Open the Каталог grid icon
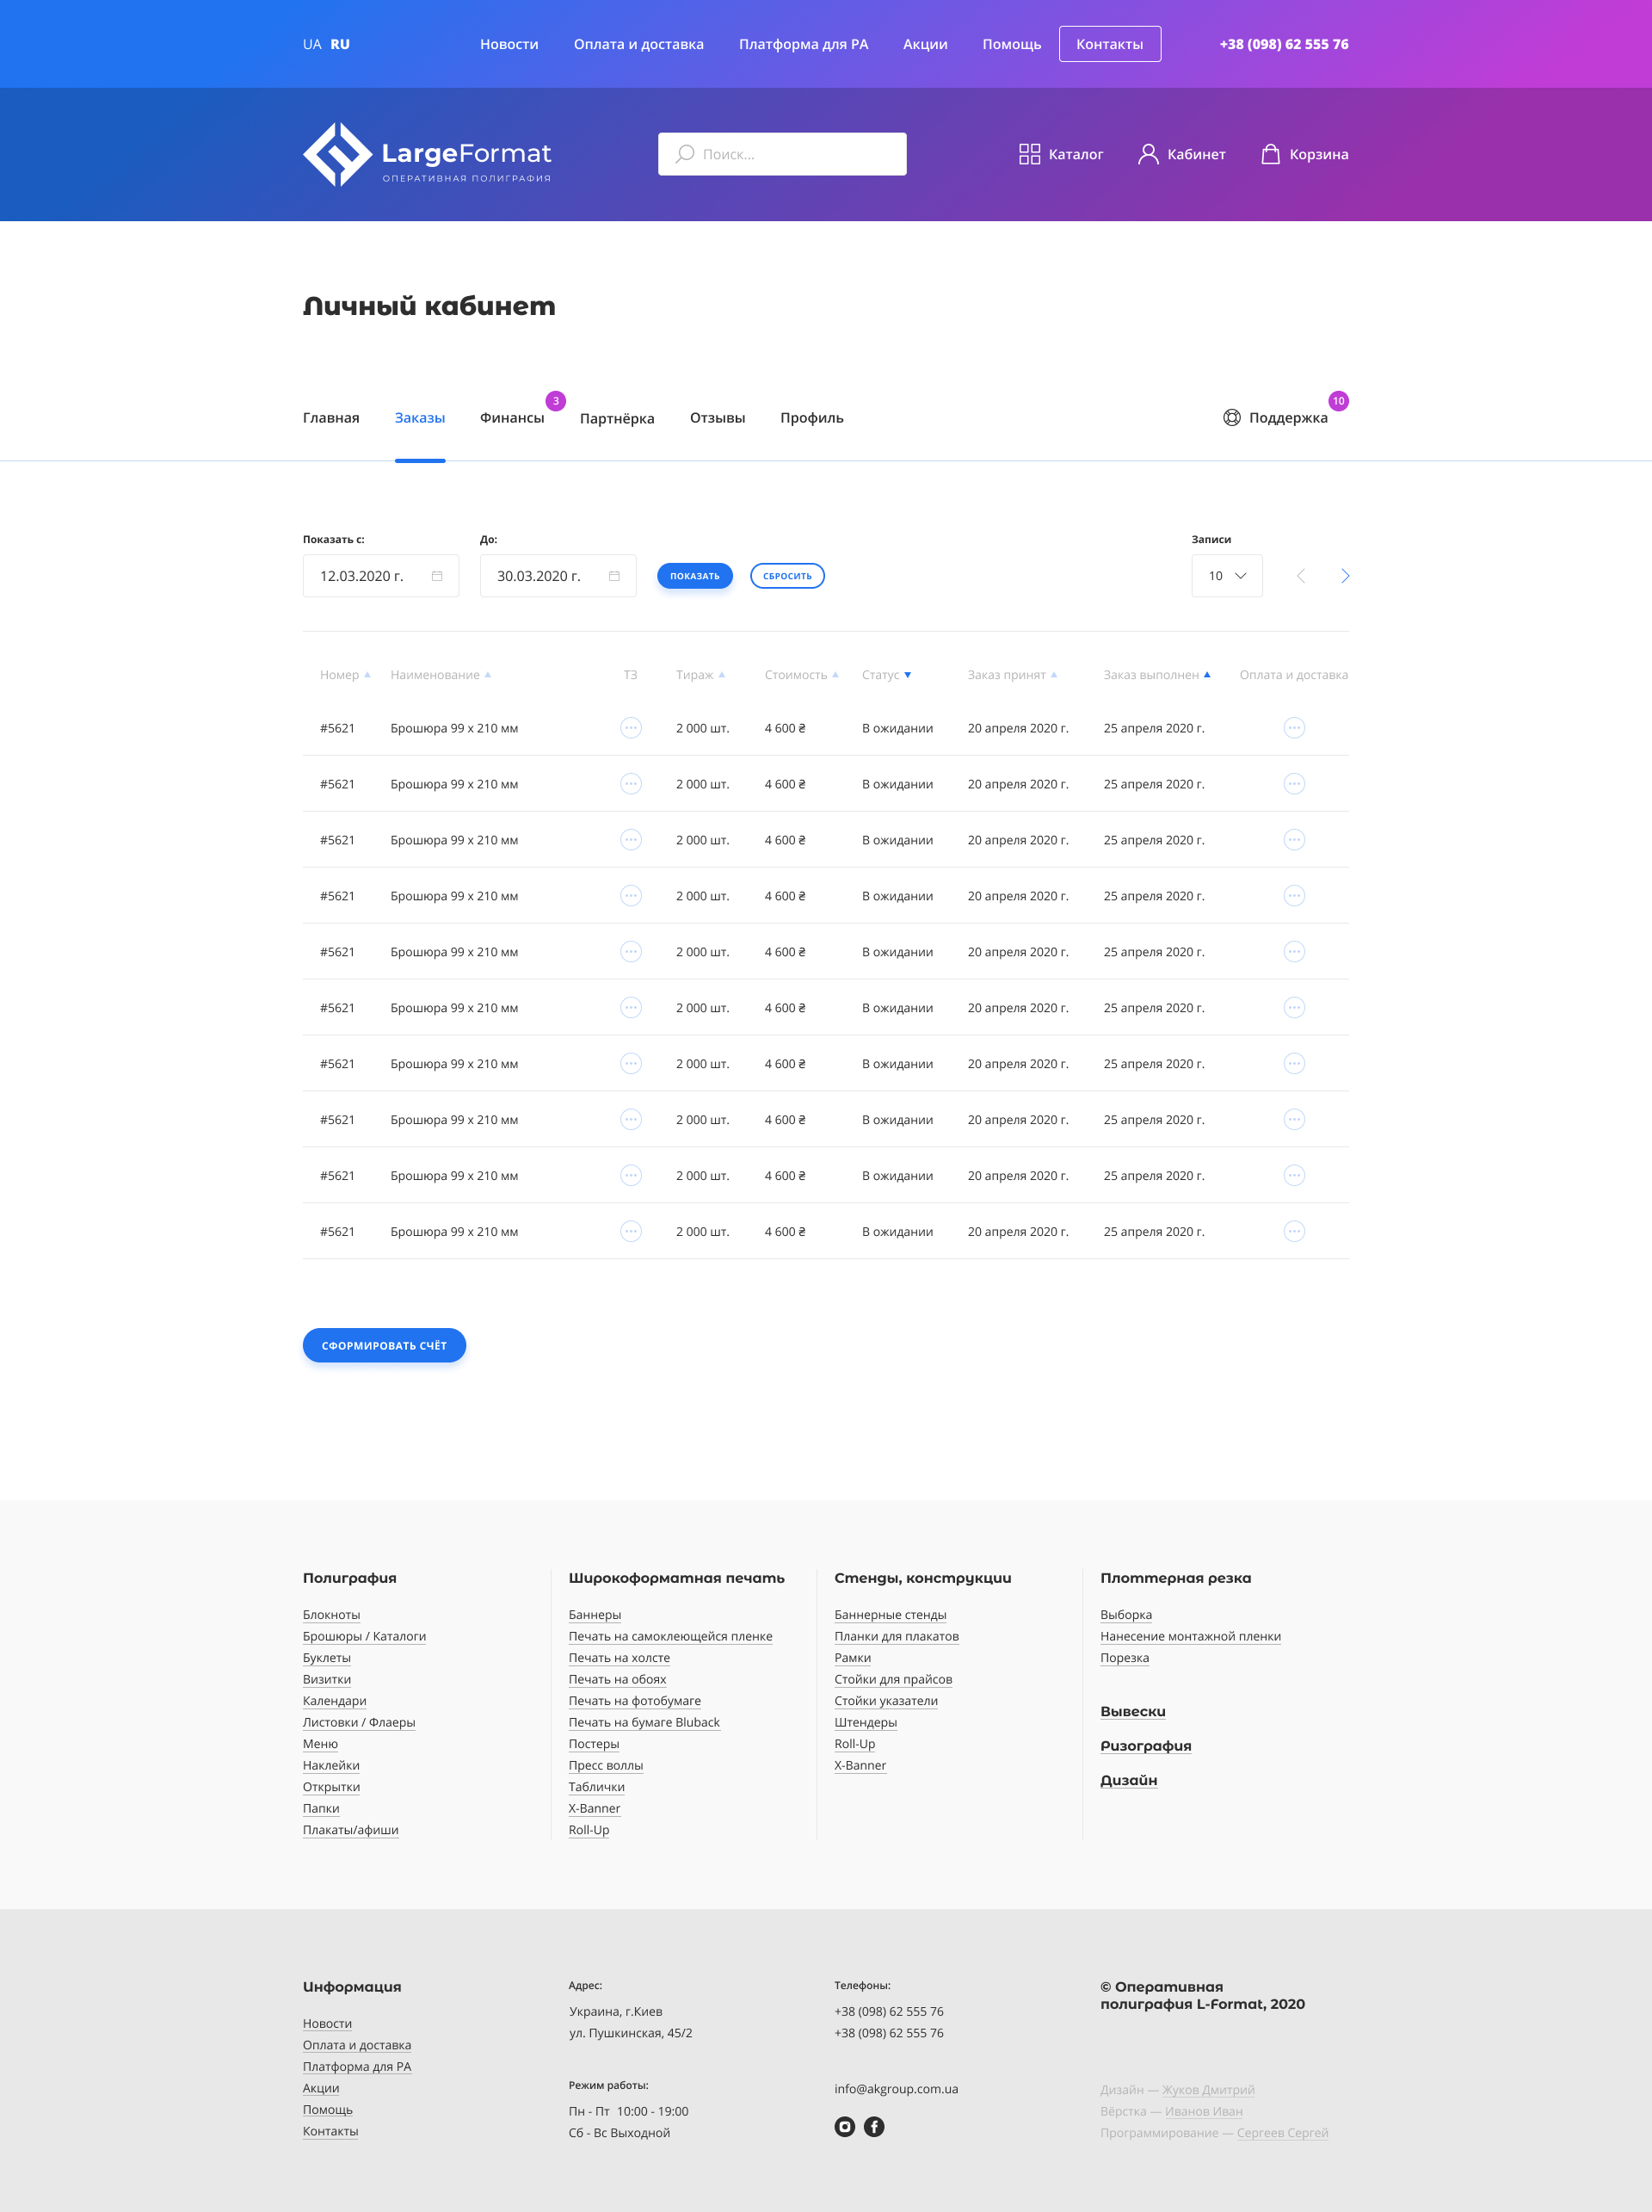 tap(1028, 154)
